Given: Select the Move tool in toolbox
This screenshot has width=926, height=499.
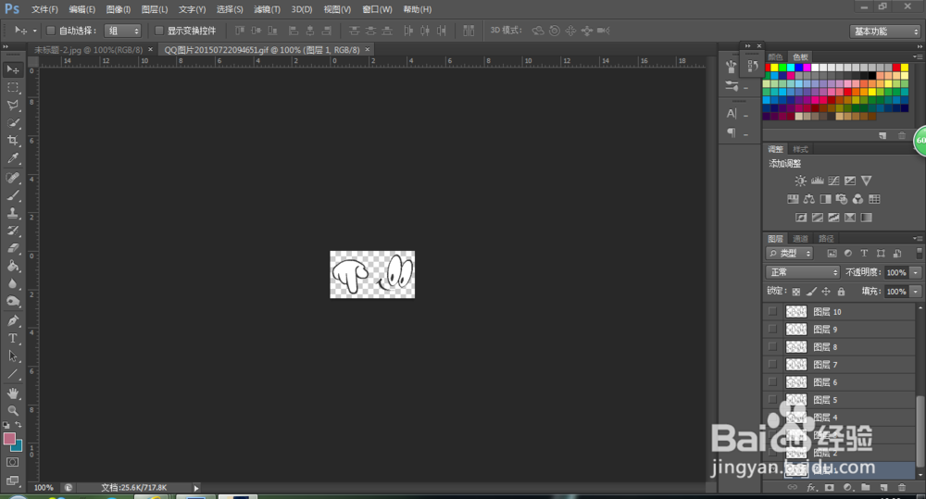Looking at the screenshot, I should [x=12, y=69].
